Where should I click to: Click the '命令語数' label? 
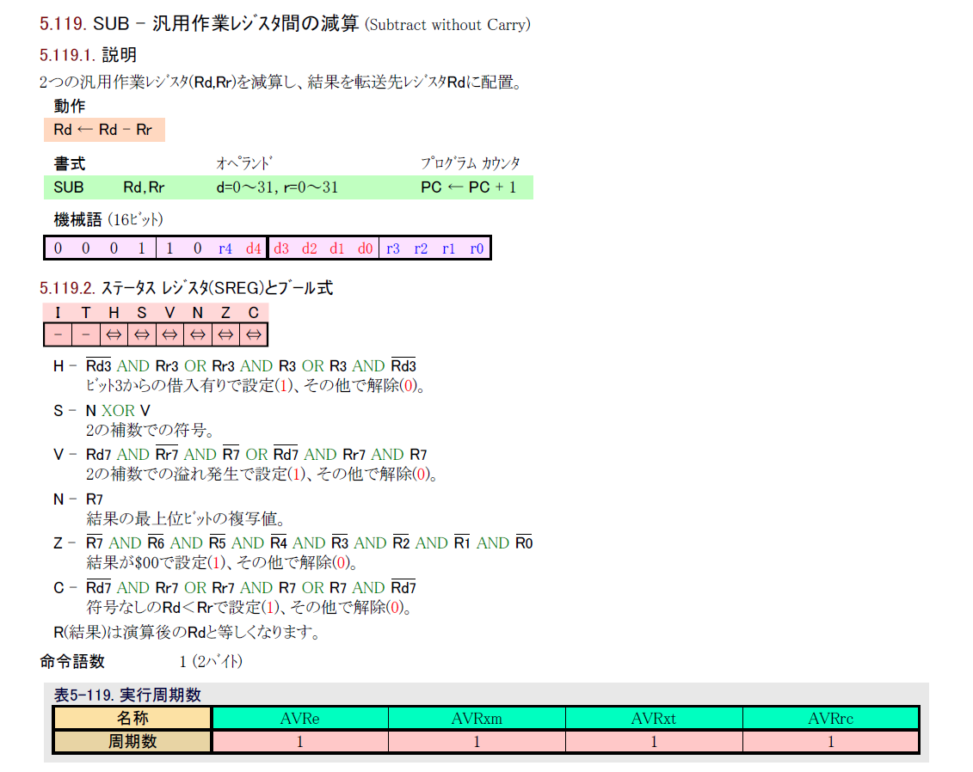tap(72, 661)
